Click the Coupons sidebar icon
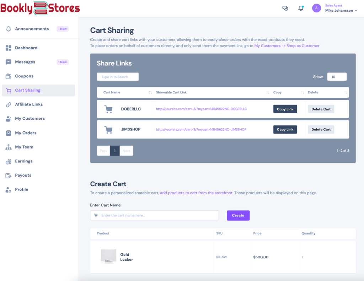Image resolution: width=364 pixels, height=281 pixels. click(9, 76)
